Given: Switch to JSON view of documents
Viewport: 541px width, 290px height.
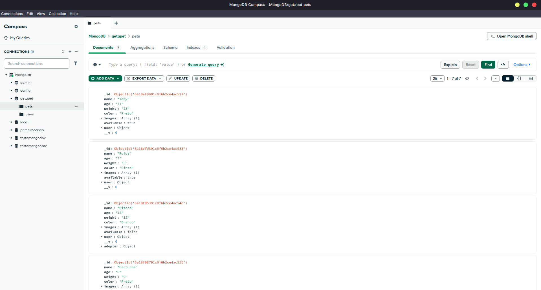Looking at the screenshot, I should coord(519,78).
